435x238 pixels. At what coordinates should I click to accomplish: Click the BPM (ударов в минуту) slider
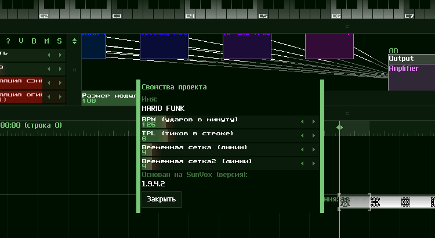[230, 122]
